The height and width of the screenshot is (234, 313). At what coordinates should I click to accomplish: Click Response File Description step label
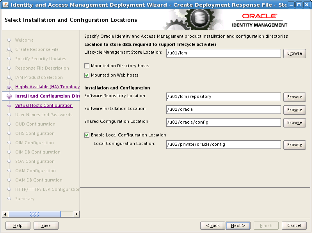pos(42,68)
